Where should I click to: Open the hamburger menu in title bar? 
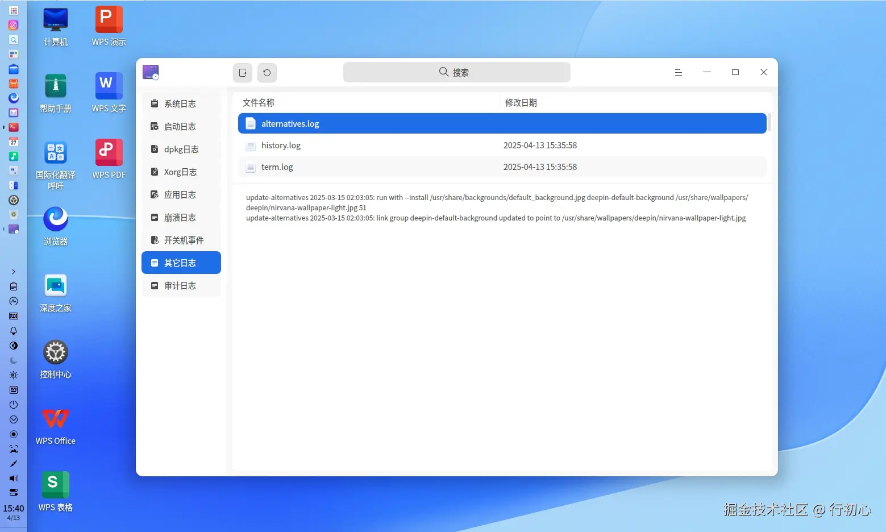[678, 72]
